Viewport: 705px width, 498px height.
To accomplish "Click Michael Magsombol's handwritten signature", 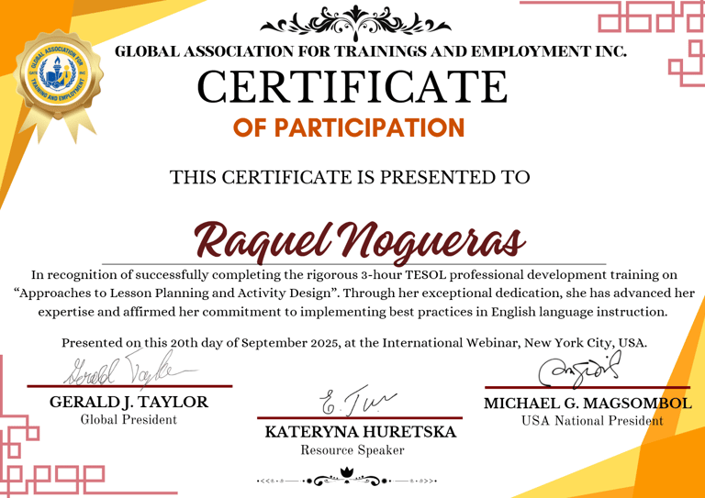I will pyautogui.click(x=579, y=370).
